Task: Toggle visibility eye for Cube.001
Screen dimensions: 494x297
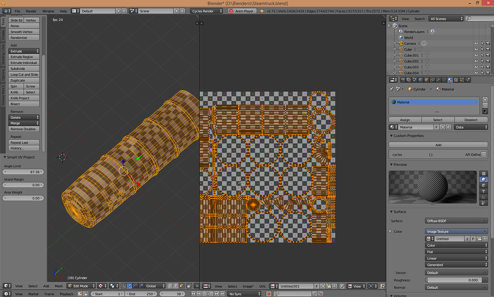Action: [476, 55]
